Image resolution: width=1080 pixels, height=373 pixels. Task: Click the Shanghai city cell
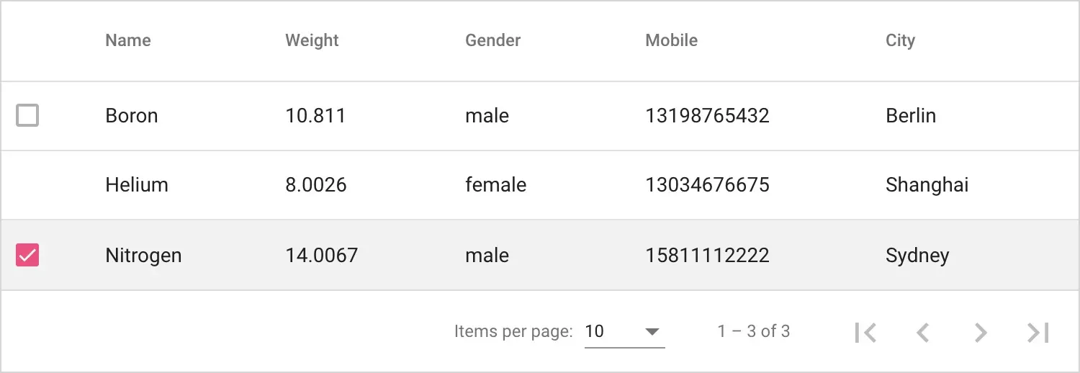tap(927, 185)
